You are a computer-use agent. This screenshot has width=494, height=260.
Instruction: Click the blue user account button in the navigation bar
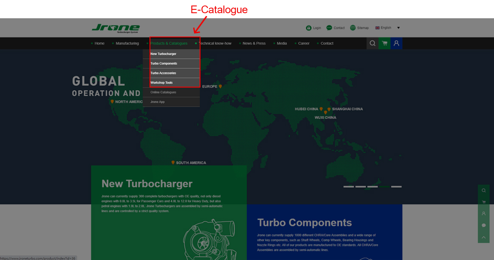click(x=396, y=43)
